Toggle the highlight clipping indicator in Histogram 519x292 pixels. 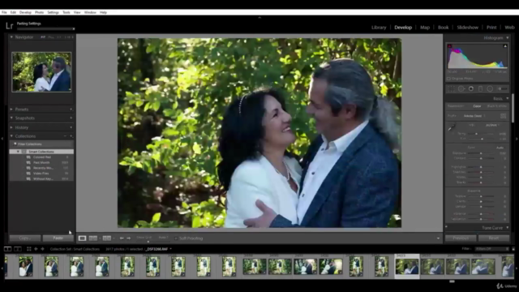505,46
